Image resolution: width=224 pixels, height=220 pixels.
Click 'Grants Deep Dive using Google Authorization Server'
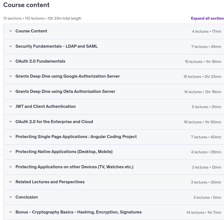pos(68,76)
